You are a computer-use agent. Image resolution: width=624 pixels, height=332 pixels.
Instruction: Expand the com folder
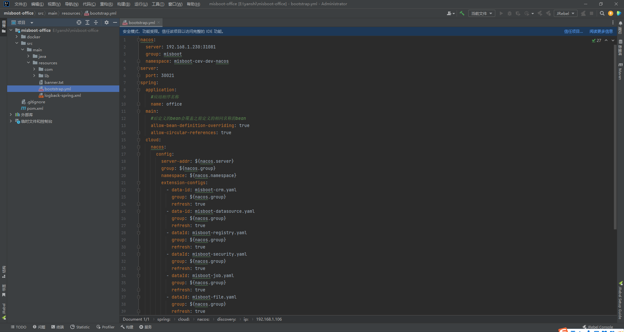[34, 69]
